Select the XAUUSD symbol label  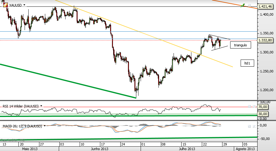click(x=15, y=5)
